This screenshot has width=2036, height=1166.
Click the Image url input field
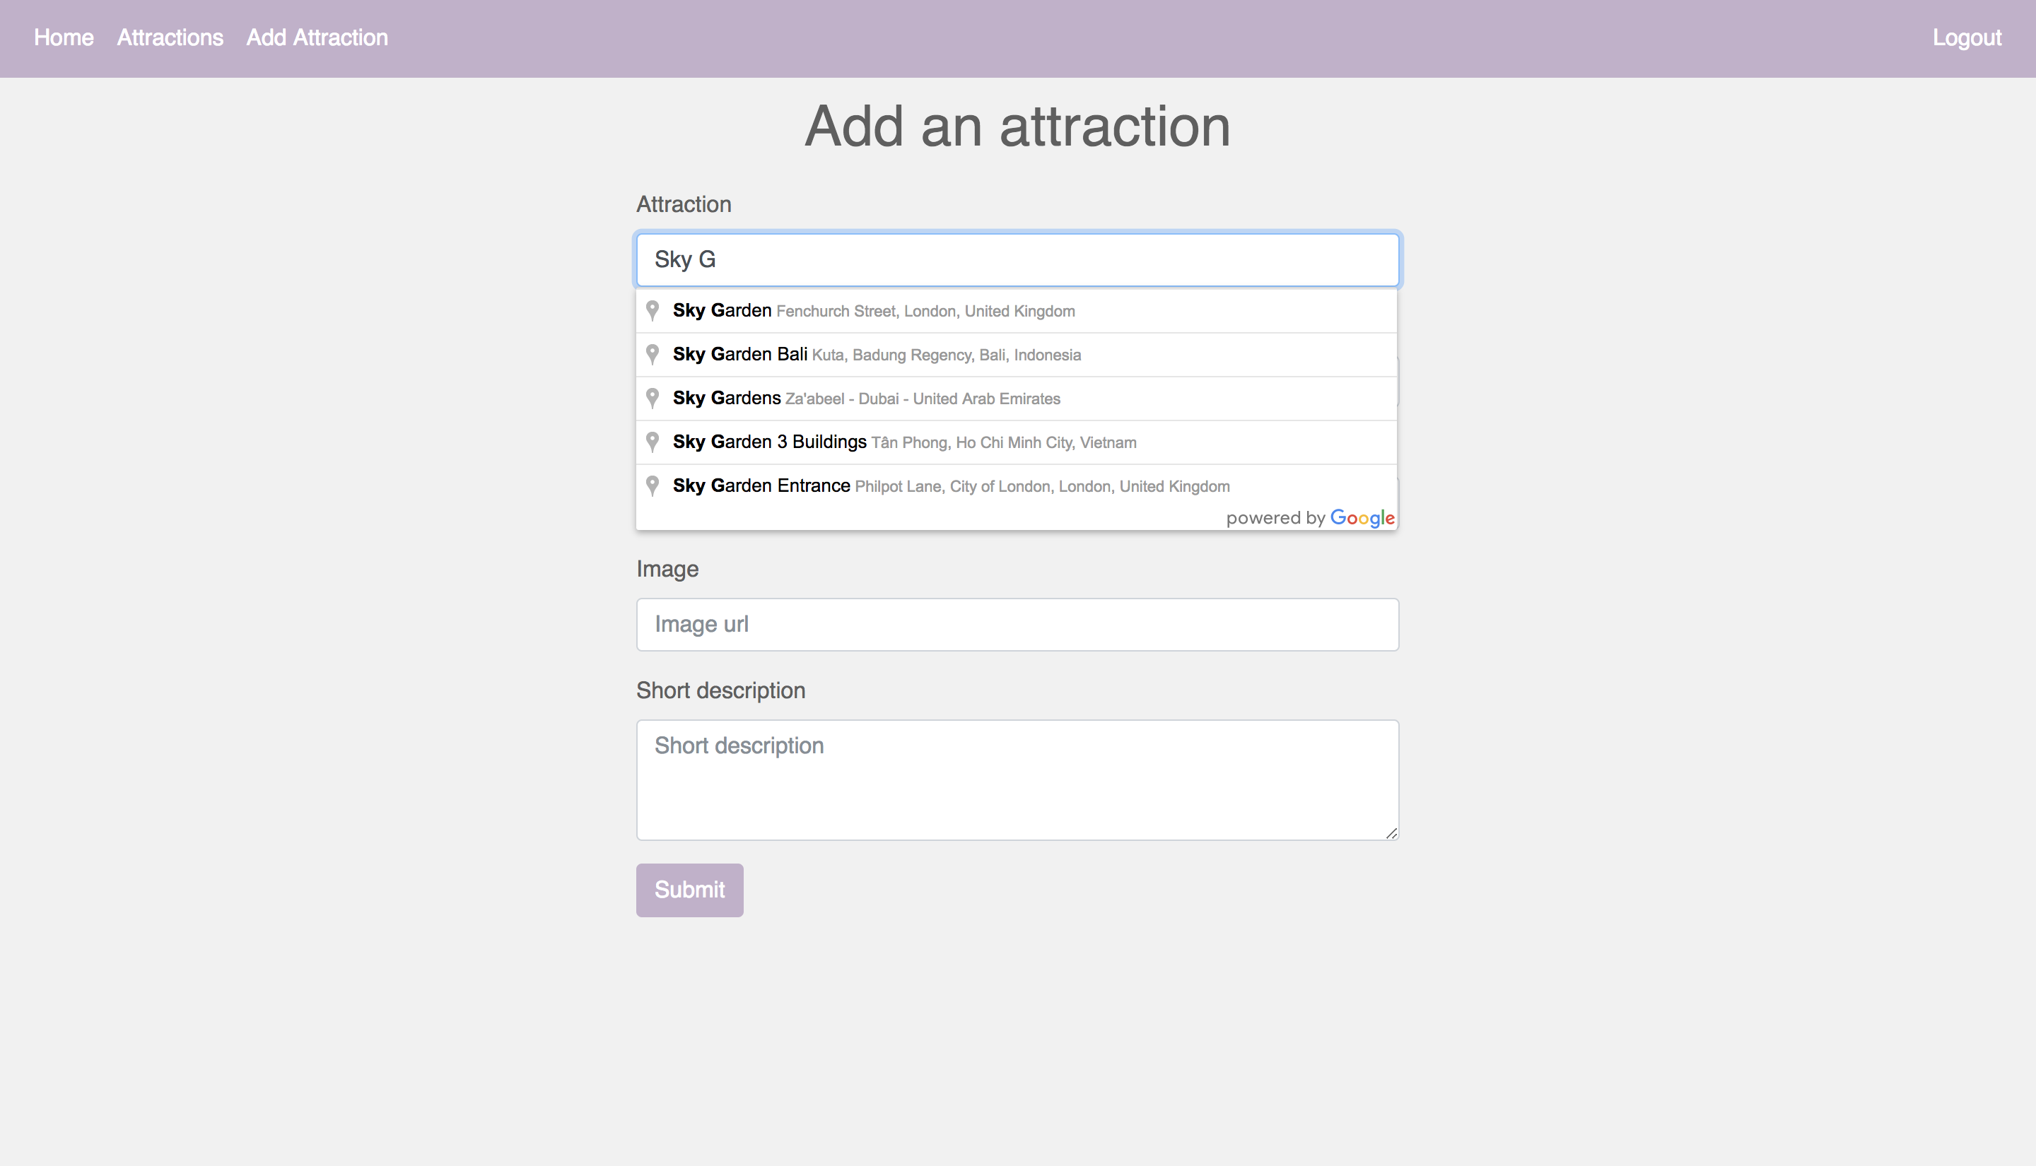1017,625
